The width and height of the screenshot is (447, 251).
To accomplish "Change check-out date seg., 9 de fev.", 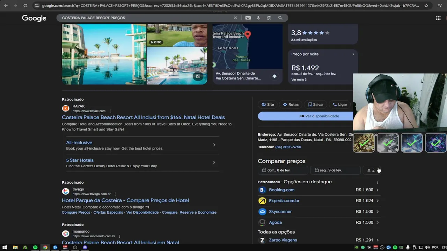I will click(335, 170).
